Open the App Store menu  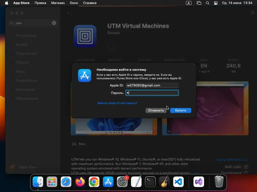(x=21, y=3)
